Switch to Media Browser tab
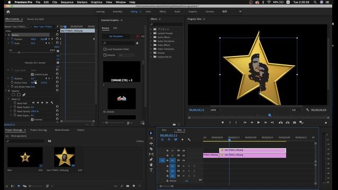 (x=62, y=130)
